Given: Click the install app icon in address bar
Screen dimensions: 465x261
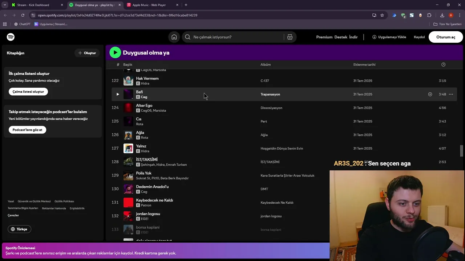Looking at the screenshot, I should pos(374,15).
